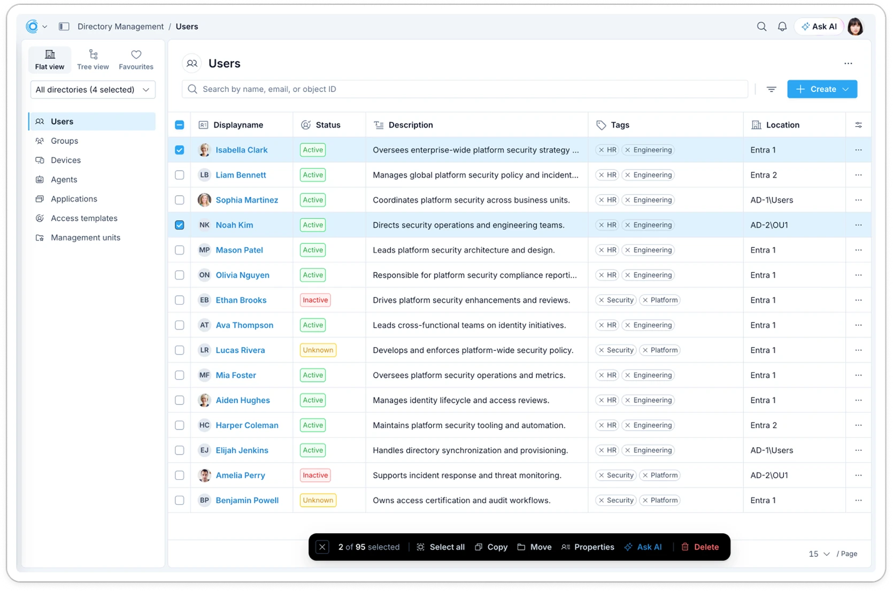893x591 pixels.
Task: Toggle the header select-all checkbox
Action: (180, 125)
